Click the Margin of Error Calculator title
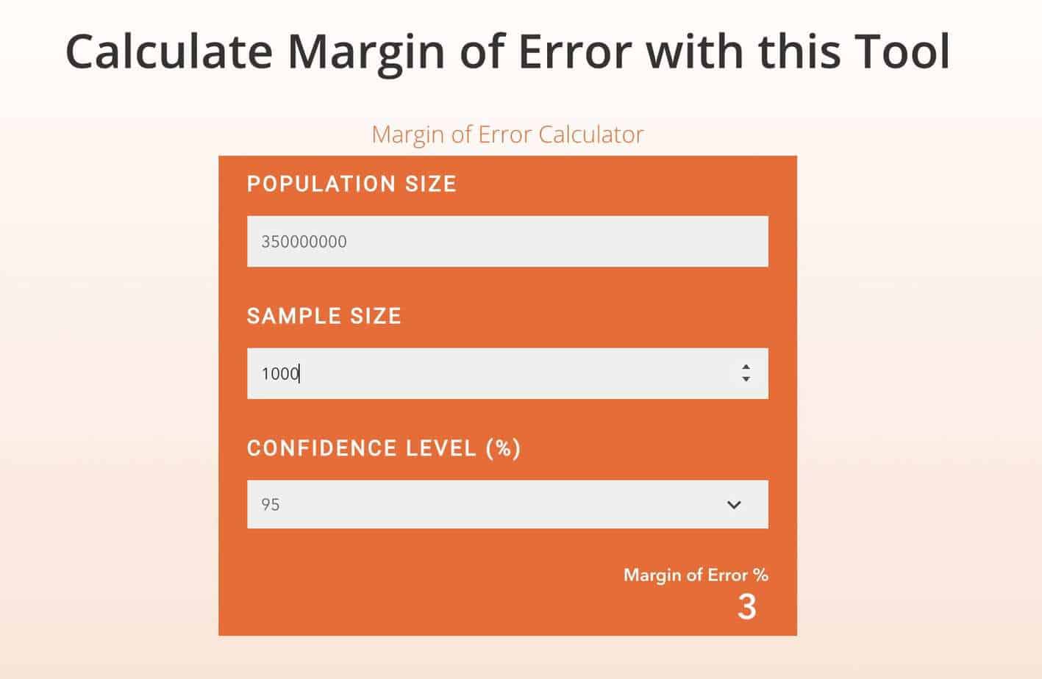 click(x=507, y=134)
